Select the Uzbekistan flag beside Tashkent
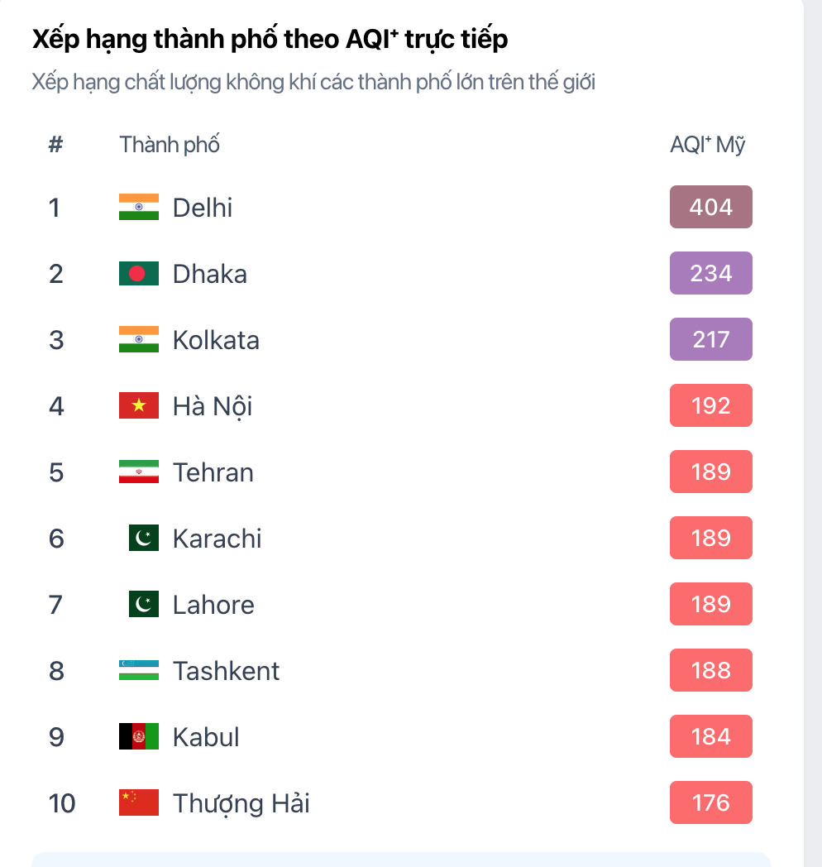The image size is (822, 867). click(137, 670)
